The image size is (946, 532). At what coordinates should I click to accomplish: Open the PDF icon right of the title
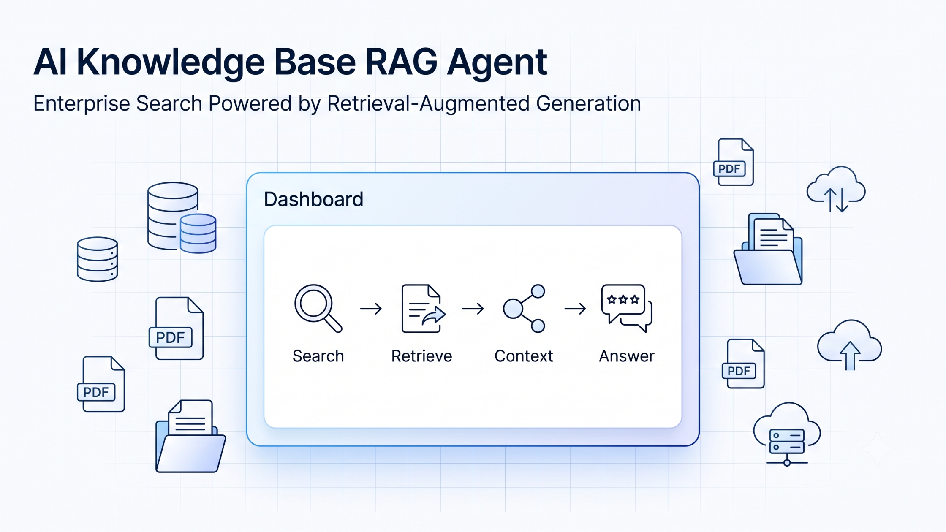pos(734,162)
